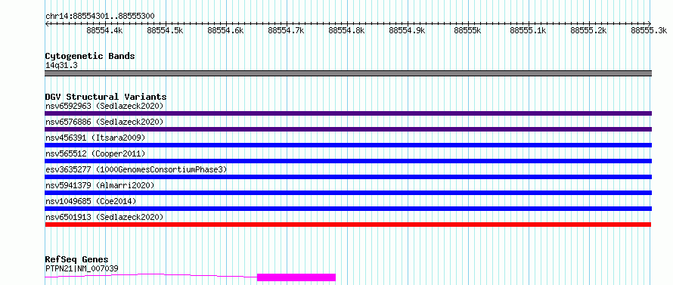
Task: Select the blue bar under nsv1049685
Action: click(x=348, y=209)
